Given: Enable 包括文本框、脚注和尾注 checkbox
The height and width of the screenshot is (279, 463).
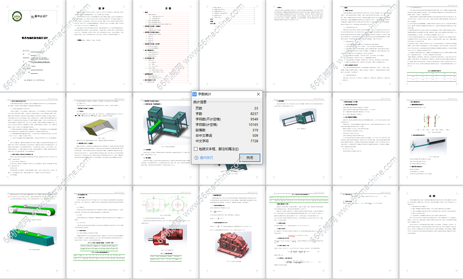Looking at the screenshot, I should point(196,149).
